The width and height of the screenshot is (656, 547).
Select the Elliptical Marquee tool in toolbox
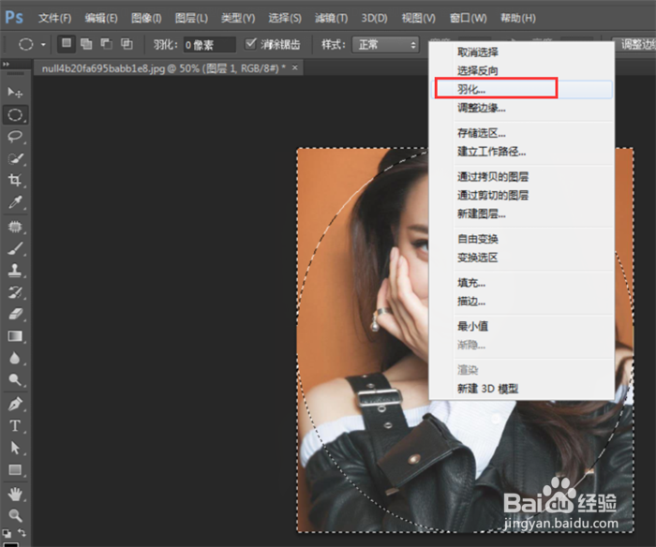(15, 114)
